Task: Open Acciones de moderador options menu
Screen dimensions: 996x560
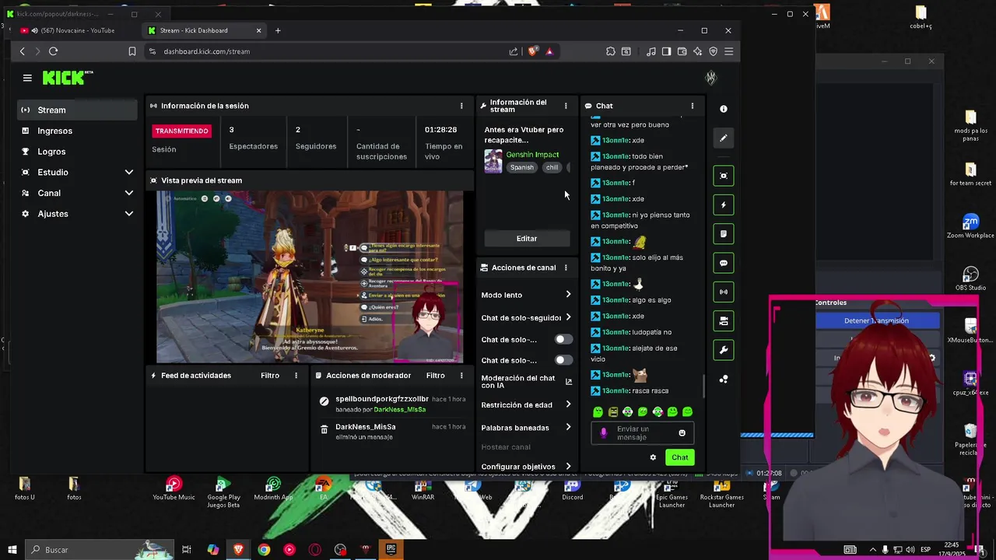Action: (x=461, y=376)
